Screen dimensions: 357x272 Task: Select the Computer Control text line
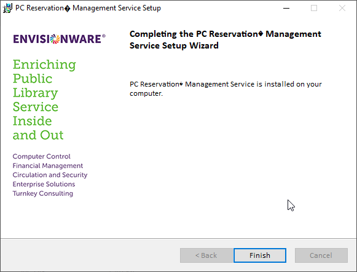41,156
